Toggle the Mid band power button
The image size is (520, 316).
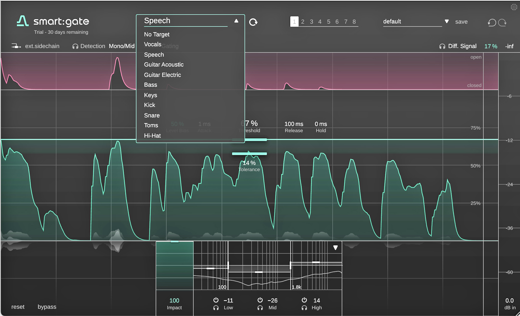pyautogui.click(x=260, y=300)
